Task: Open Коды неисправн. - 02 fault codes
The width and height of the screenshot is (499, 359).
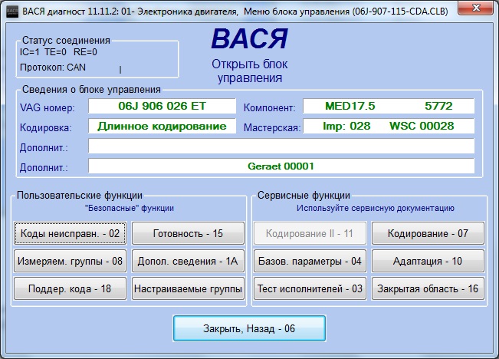Action: click(69, 233)
